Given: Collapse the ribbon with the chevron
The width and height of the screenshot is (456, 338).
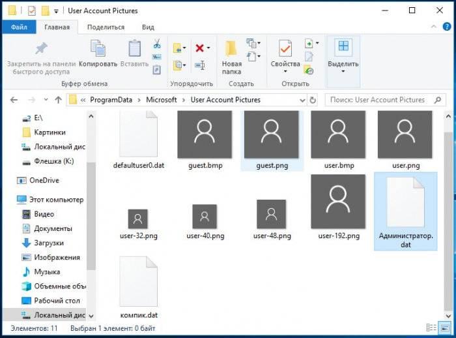Looking at the screenshot, I should [x=434, y=27].
